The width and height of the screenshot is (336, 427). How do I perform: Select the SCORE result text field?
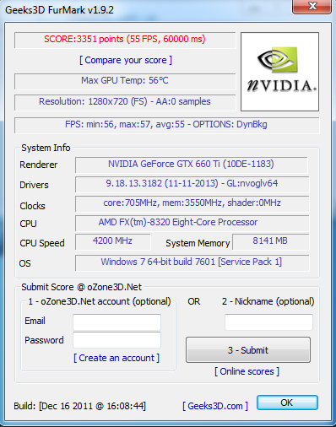(x=125, y=40)
